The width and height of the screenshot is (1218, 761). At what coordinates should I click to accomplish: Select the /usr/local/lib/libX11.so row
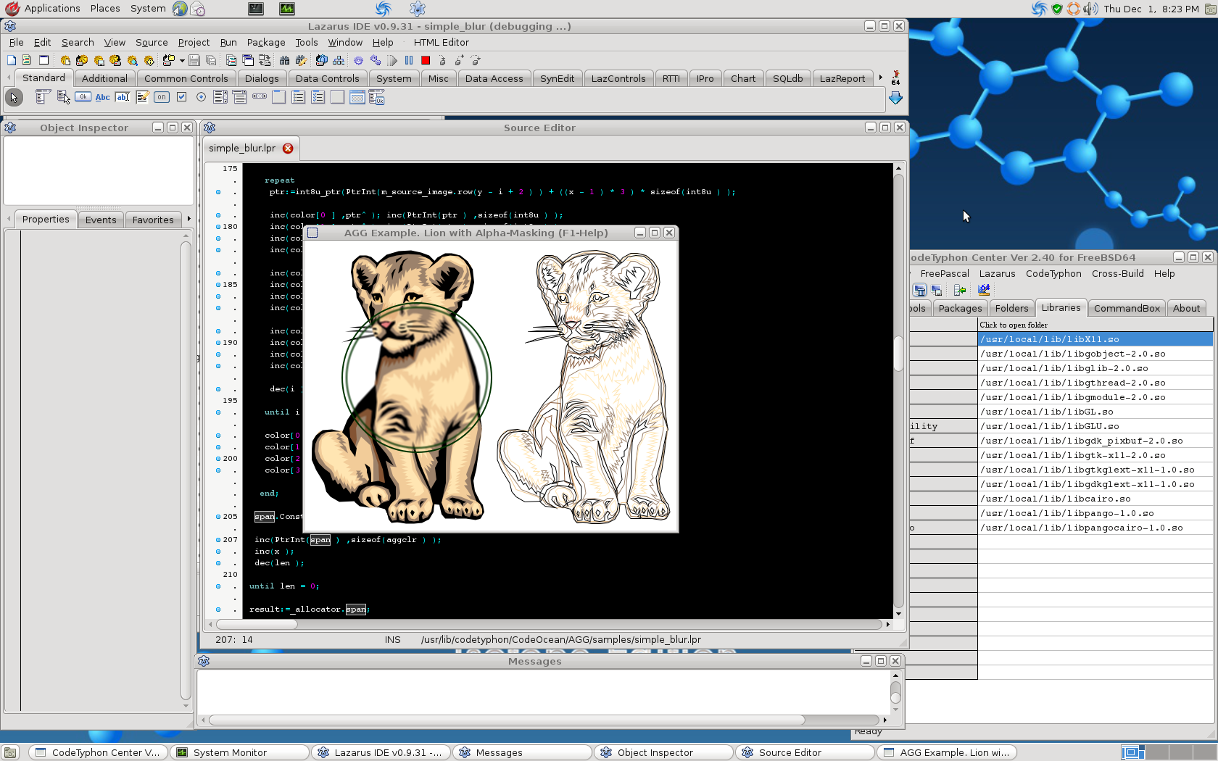tap(1095, 339)
